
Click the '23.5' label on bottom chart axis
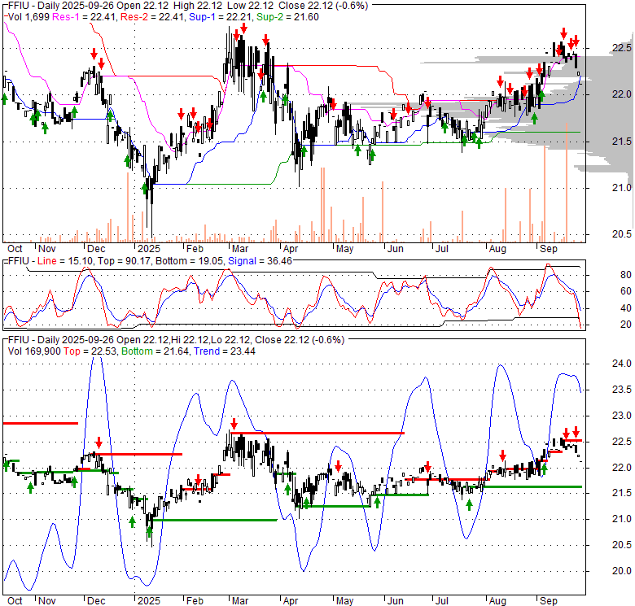click(622, 390)
